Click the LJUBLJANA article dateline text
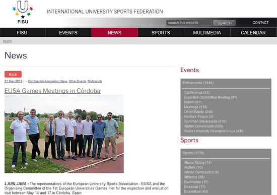The height and width of the screenshot is (195, 277). point(16,184)
